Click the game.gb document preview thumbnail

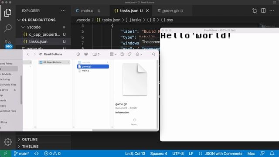click(x=135, y=79)
